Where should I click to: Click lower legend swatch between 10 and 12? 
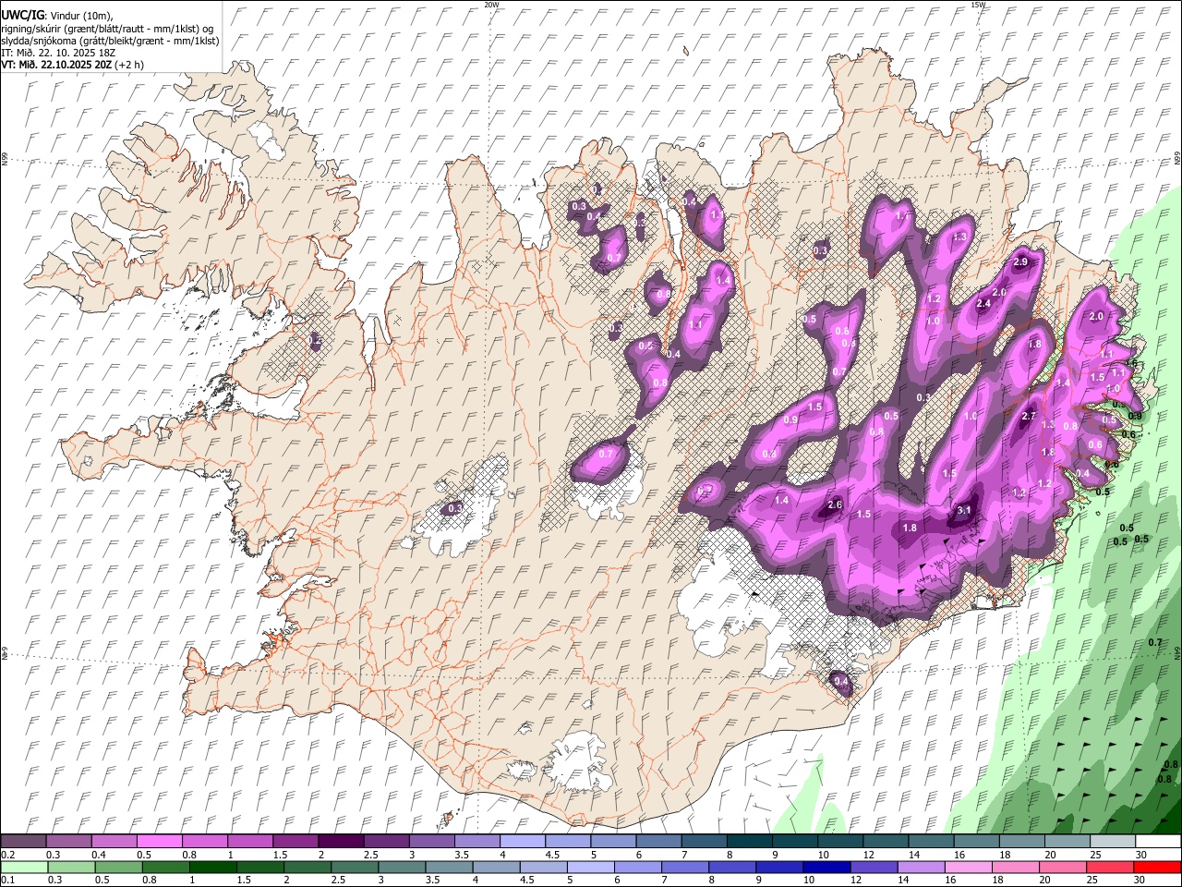tap(827, 867)
